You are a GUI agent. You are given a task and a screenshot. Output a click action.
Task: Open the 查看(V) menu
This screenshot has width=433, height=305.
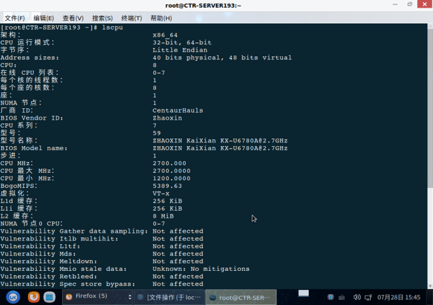[73, 18]
